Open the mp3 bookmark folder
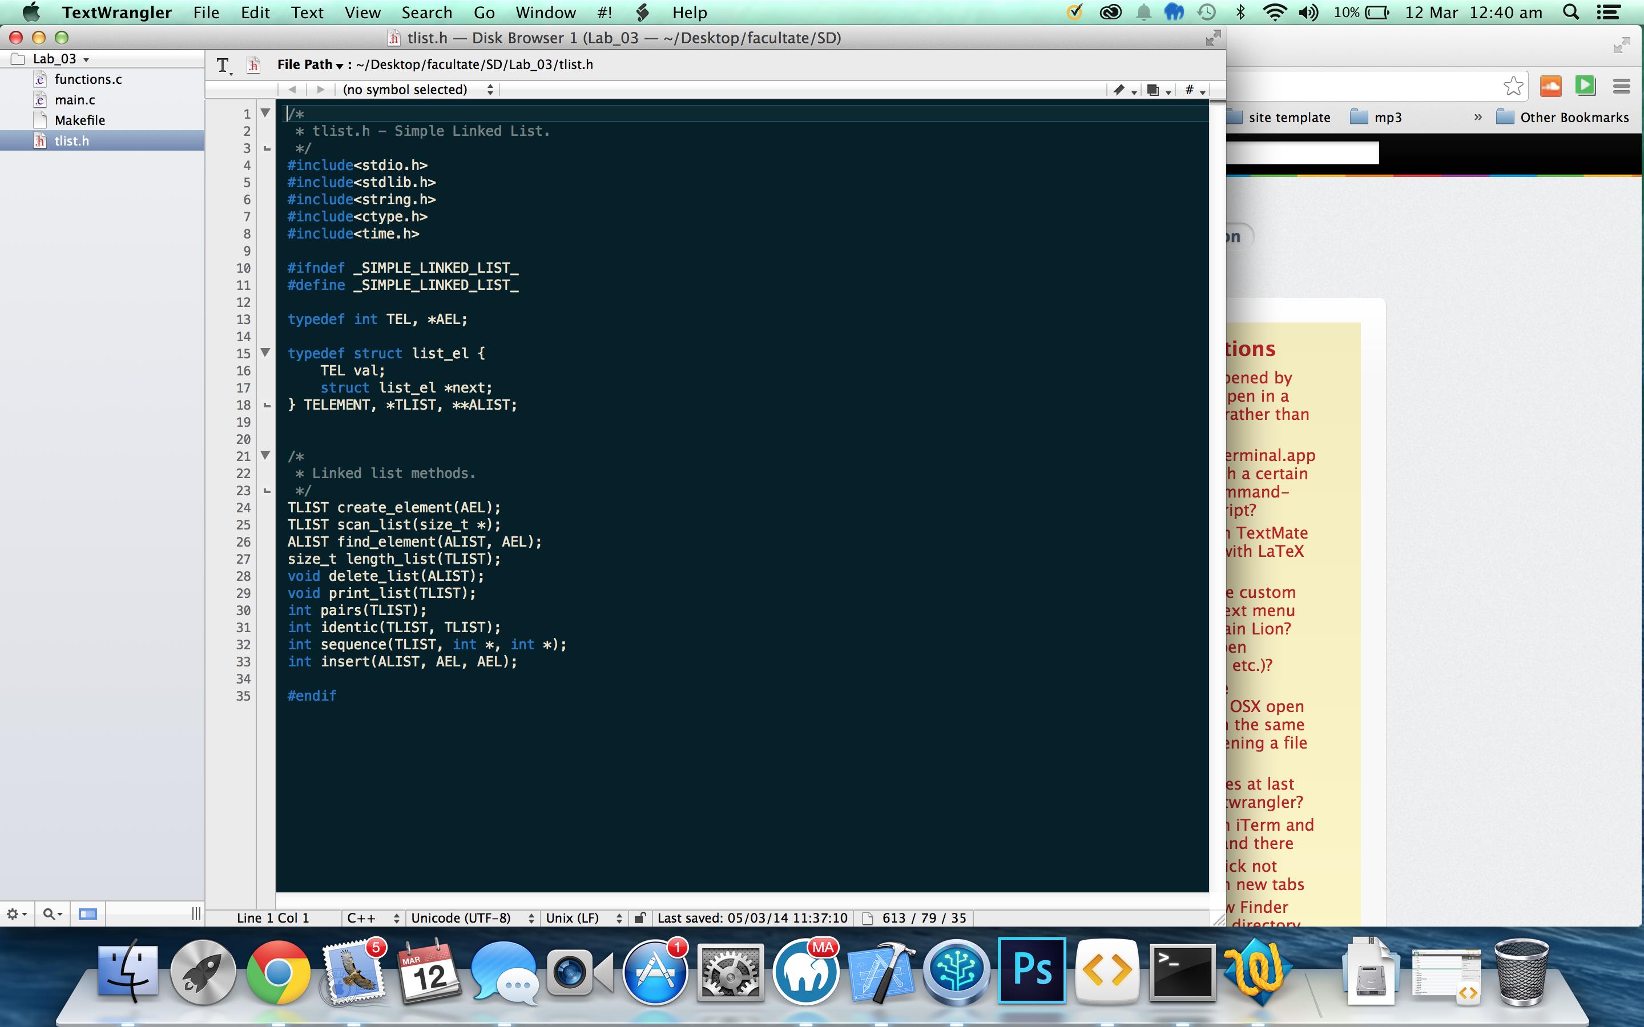The height and width of the screenshot is (1027, 1644). [x=1377, y=118]
